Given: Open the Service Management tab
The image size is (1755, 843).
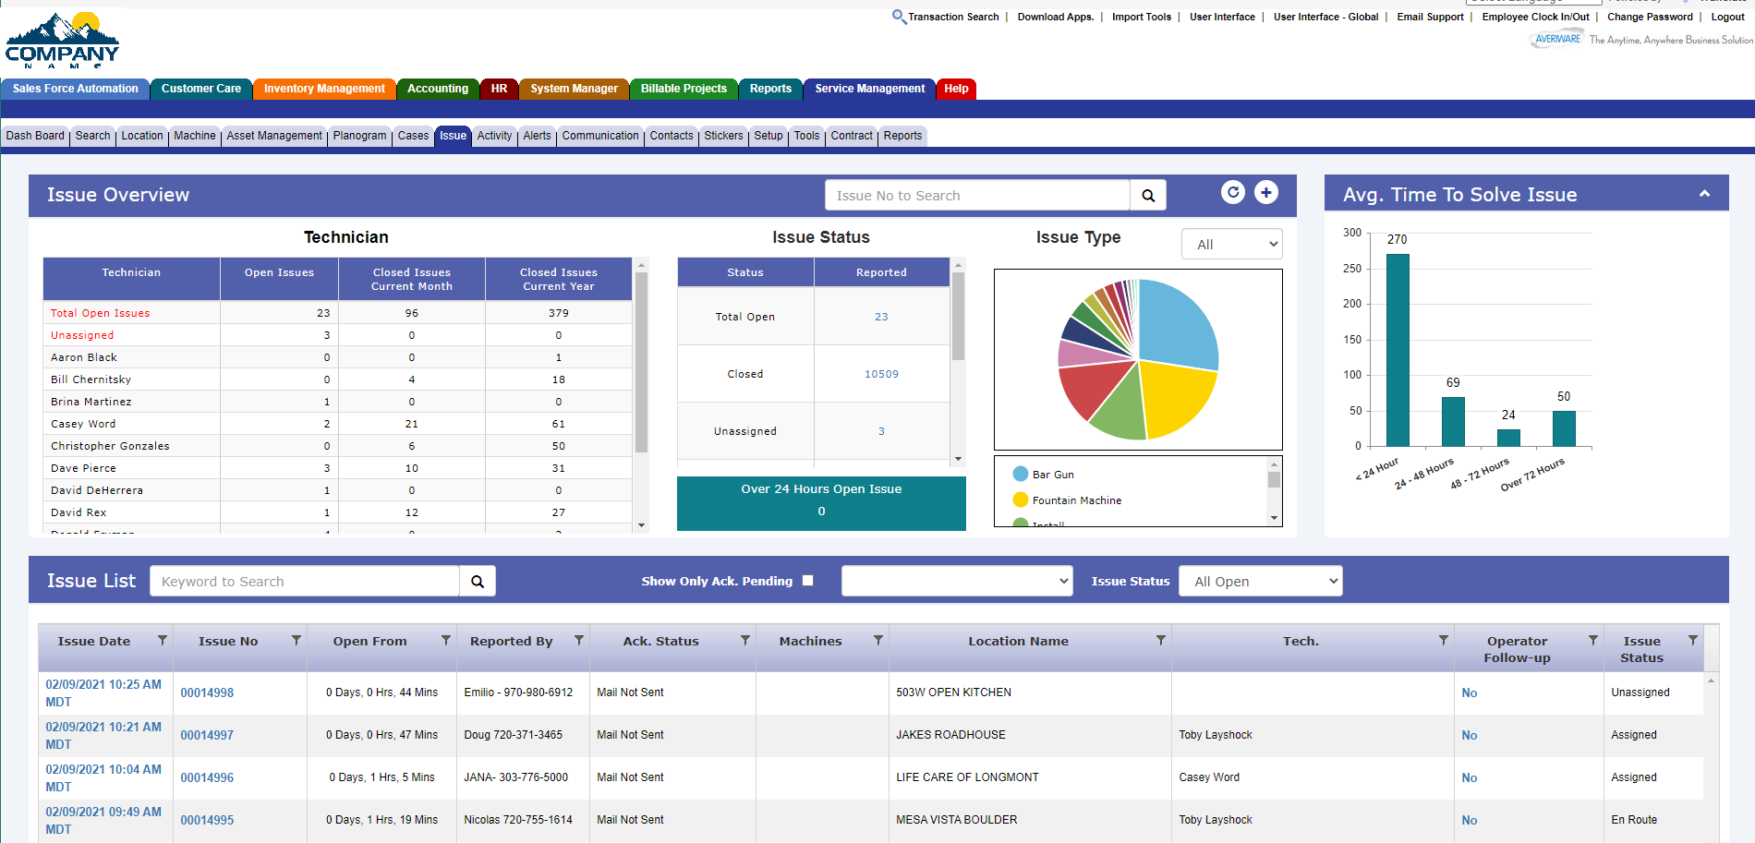Looking at the screenshot, I should (869, 89).
